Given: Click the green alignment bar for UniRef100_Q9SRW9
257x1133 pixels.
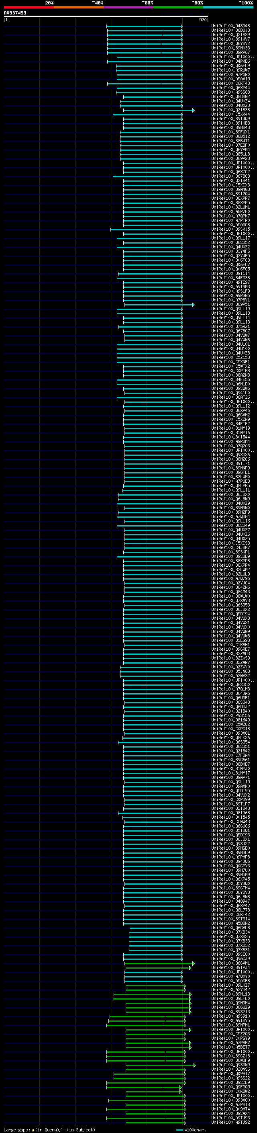Looking at the screenshot, I should pos(161,1065).
